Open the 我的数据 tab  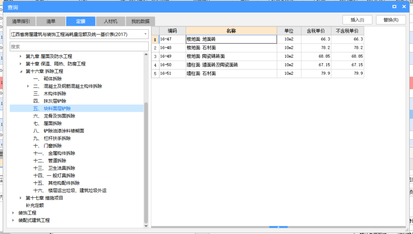140,21
